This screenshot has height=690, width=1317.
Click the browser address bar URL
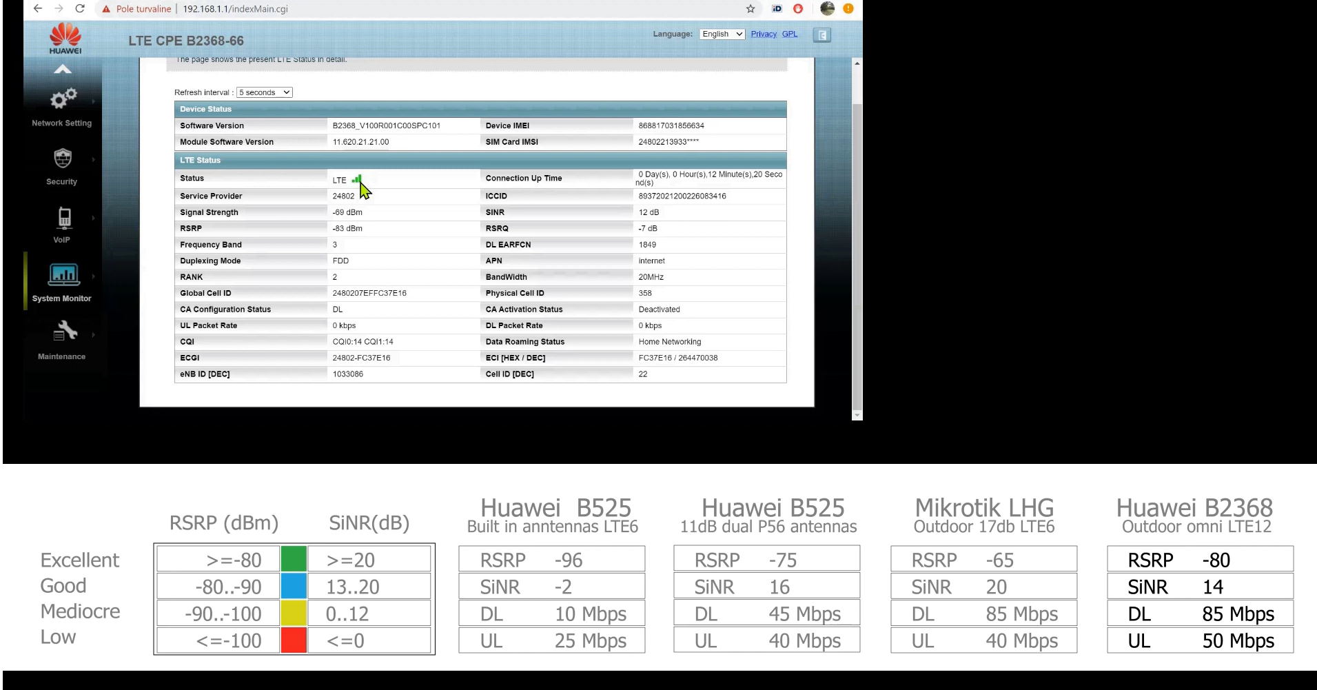coord(235,9)
